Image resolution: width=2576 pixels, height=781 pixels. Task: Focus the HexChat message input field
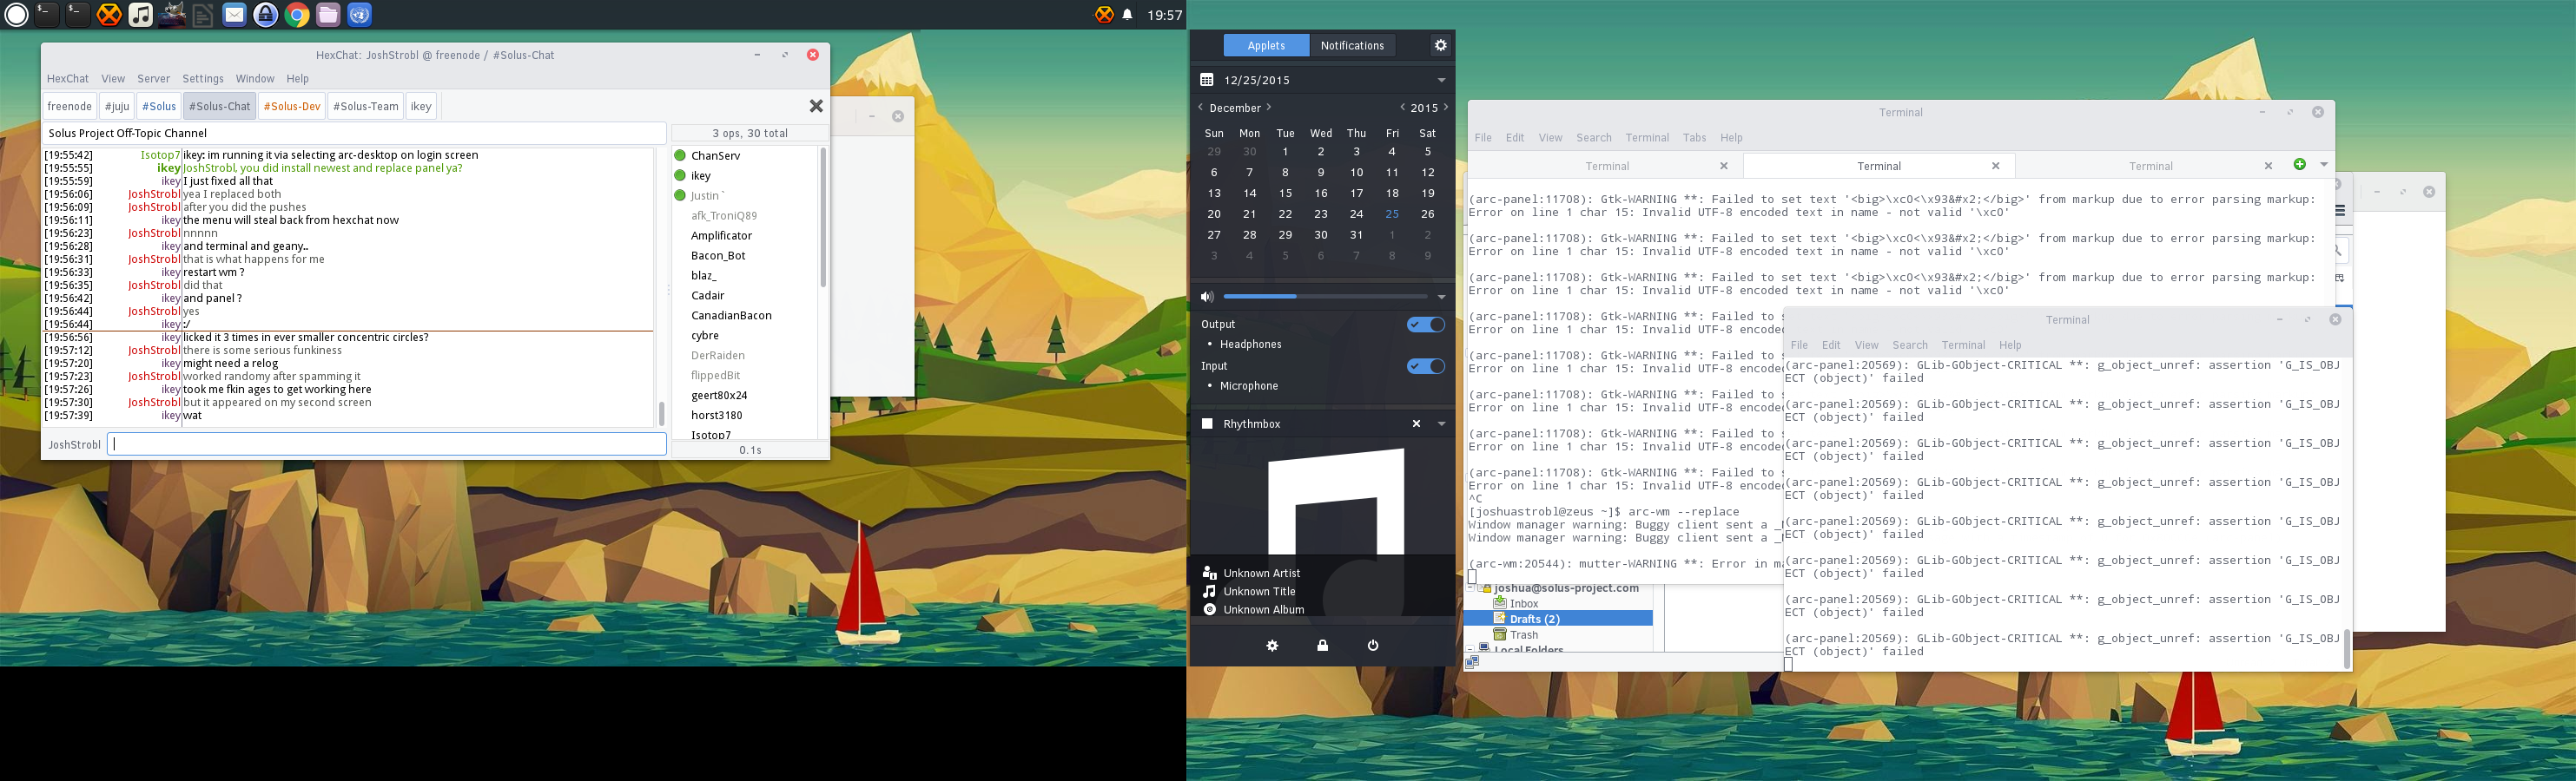(387, 444)
